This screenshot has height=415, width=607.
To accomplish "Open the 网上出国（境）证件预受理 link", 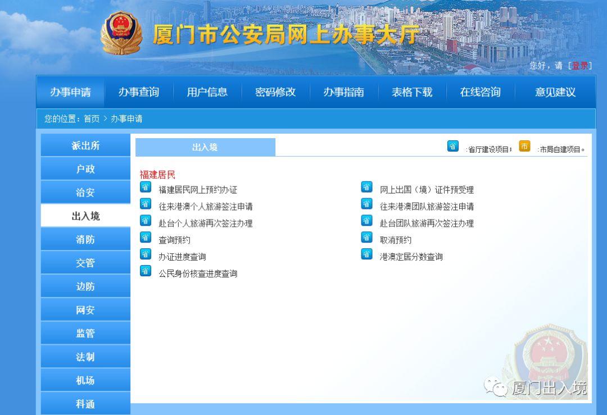I will 427,190.
